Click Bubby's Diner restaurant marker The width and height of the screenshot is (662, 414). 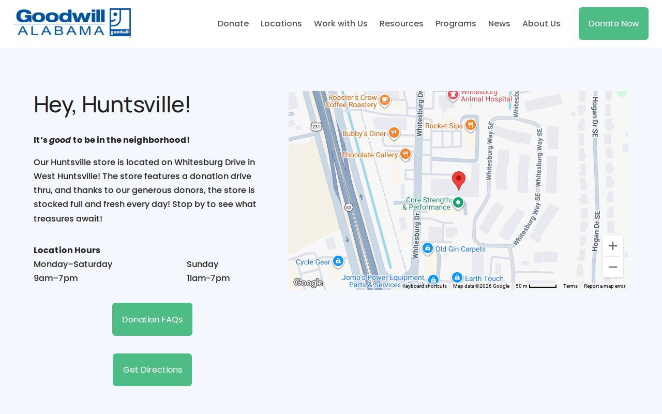pos(394,133)
